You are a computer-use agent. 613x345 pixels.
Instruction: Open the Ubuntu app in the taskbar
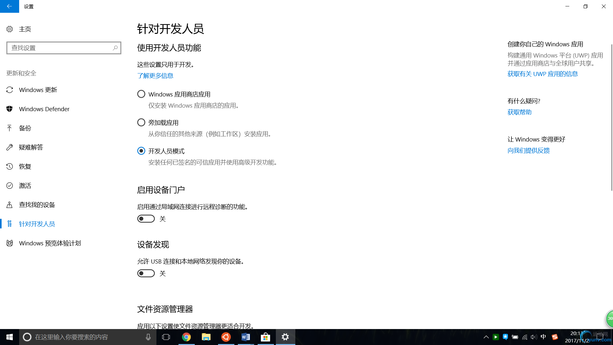[226, 337]
